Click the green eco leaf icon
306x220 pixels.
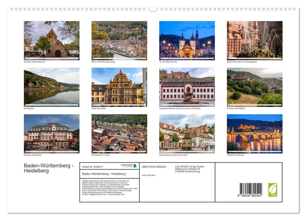pos(273,190)
